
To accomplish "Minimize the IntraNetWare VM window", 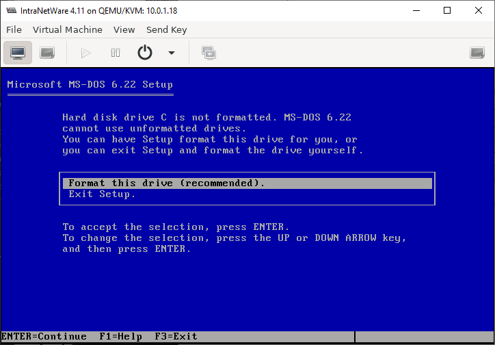I will point(416,10).
